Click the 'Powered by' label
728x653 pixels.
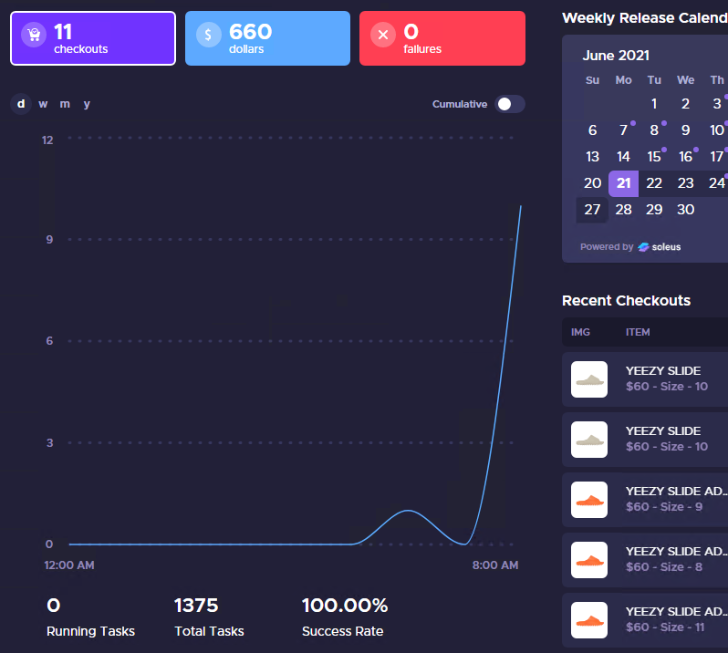[607, 247]
